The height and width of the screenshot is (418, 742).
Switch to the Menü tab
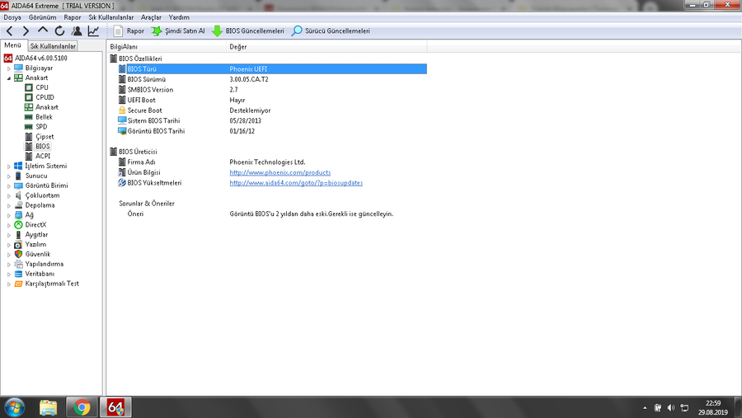pos(12,45)
